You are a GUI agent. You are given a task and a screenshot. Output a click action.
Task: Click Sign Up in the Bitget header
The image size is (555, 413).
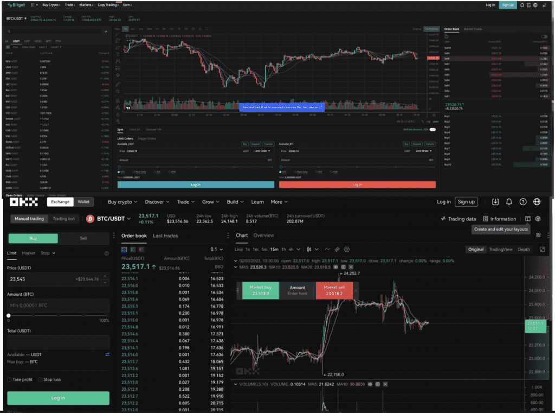(x=508, y=5)
